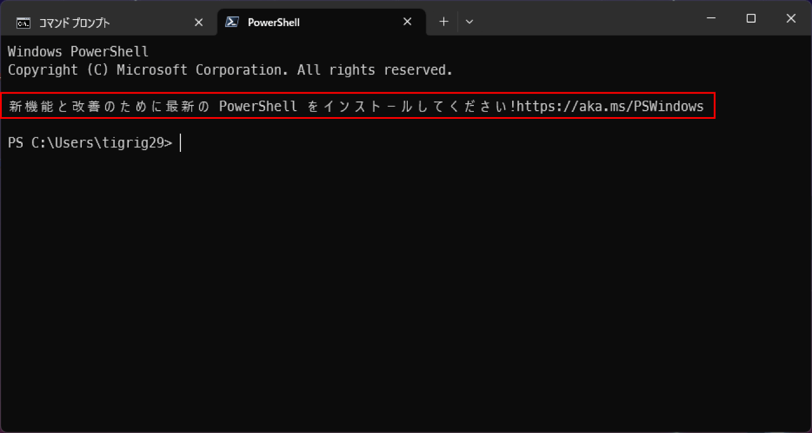Close the PowerShell tab
Screen dimensions: 812x433
(407, 22)
